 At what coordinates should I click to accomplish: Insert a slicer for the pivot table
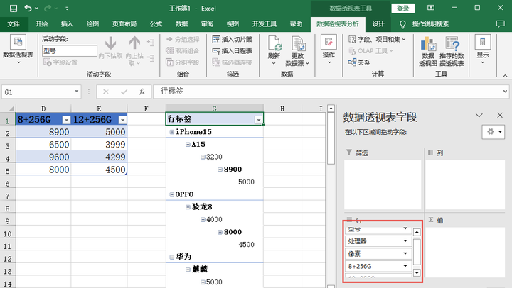pyautogui.click(x=232, y=40)
